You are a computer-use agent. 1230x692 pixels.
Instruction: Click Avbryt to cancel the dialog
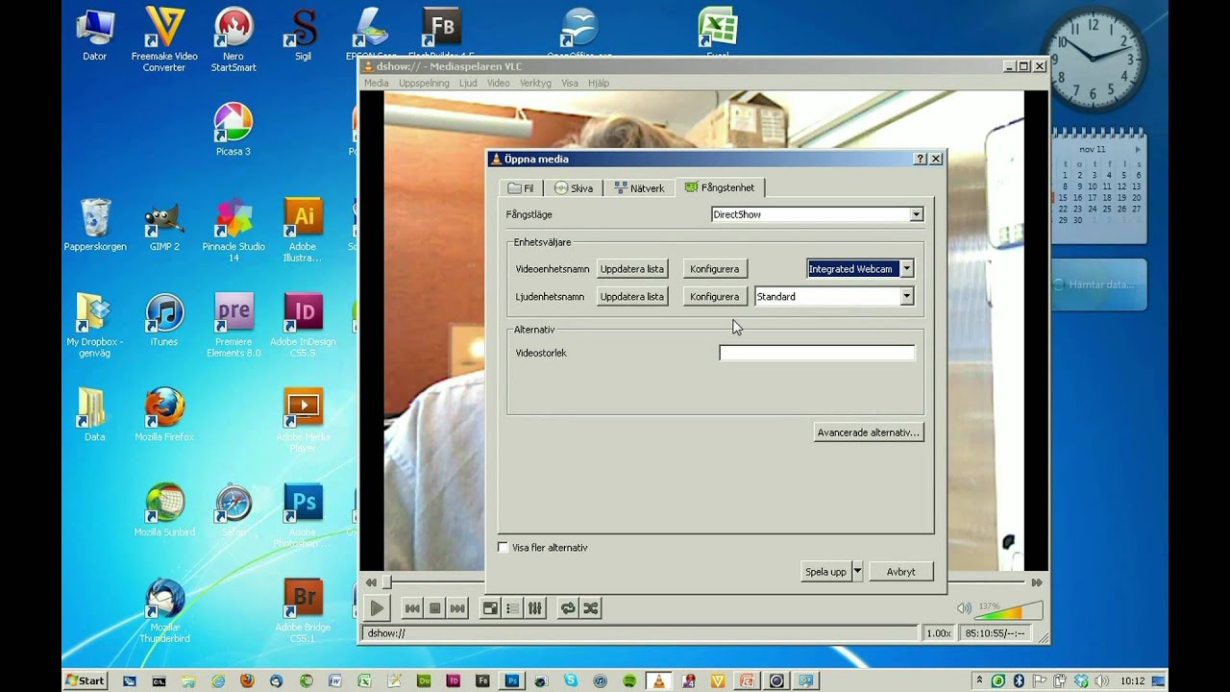click(901, 571)
